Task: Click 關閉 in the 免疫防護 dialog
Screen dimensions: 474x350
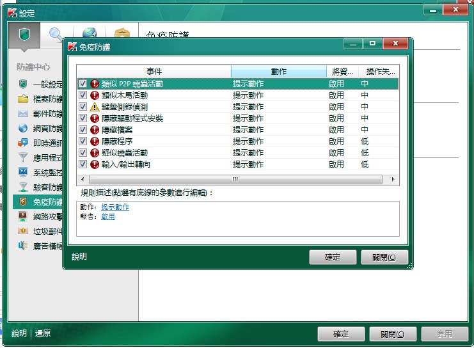Action: click(384, 257)
